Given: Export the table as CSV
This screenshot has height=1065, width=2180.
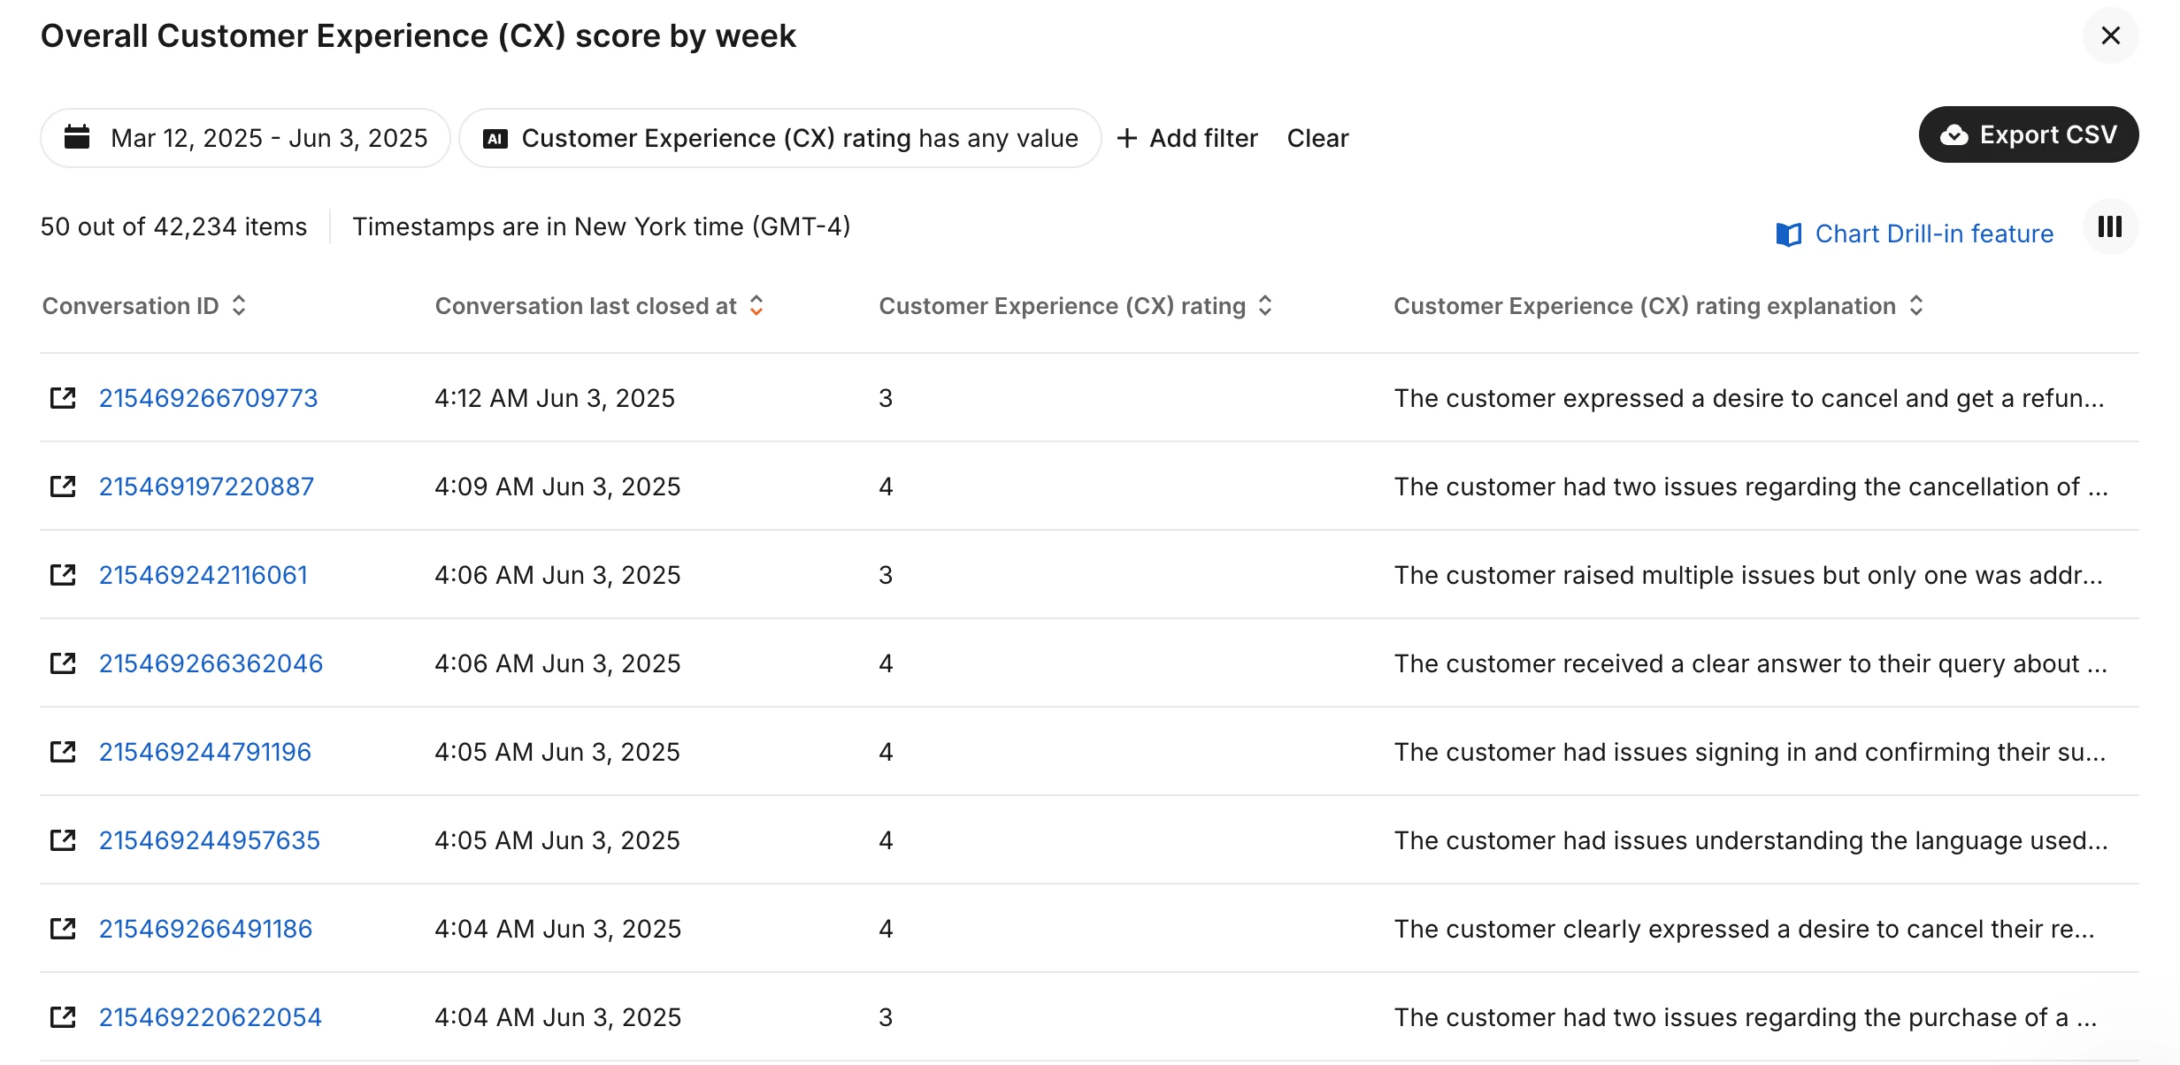Looking at the screenshot, I should pyautogui.click(x=2029, y=134).
